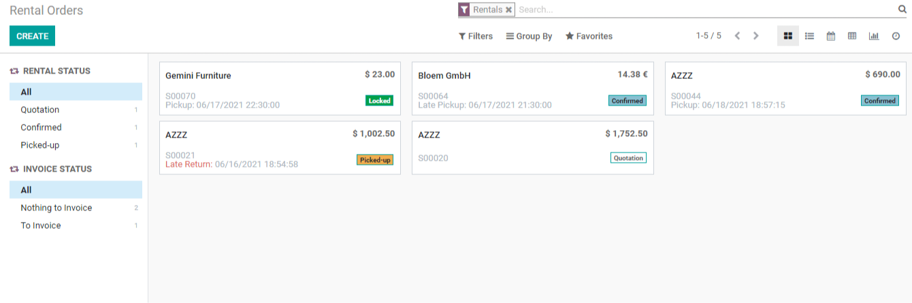Open the Pivot table view icon

(x=852, y=36)
